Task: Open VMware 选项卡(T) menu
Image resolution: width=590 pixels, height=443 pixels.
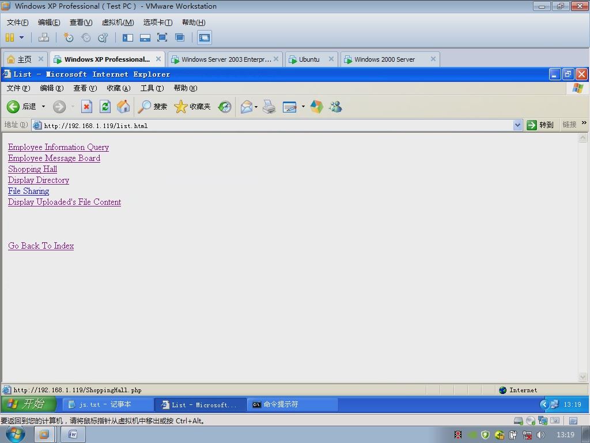Action: tap(158, 22)
